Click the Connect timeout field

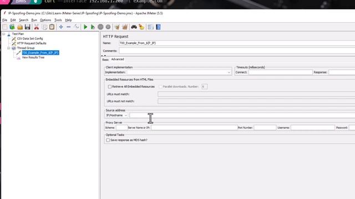(x=280, y=72)
